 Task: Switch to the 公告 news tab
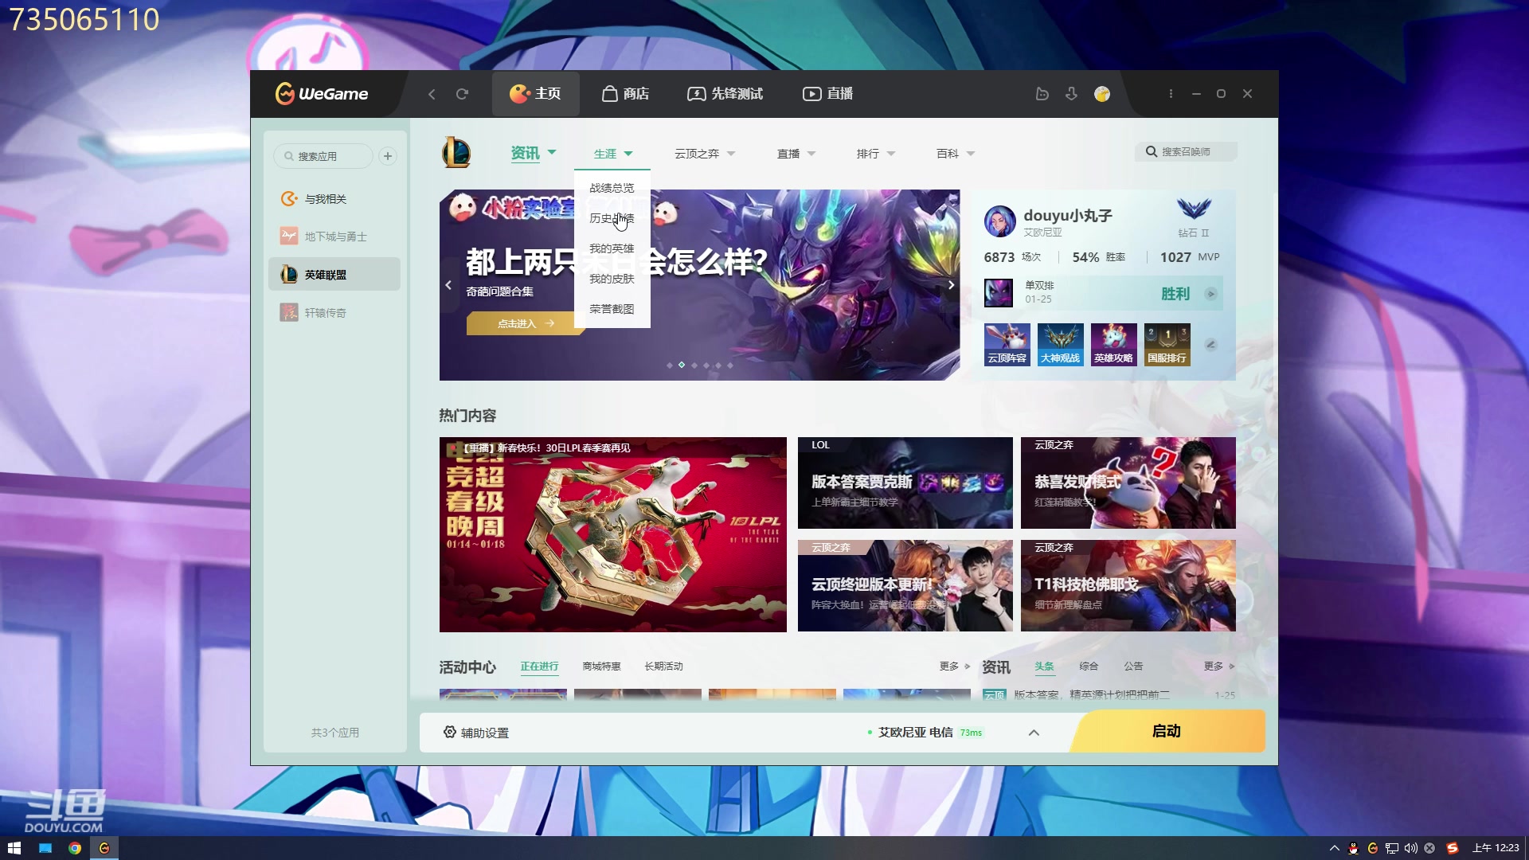(x=1133, y=666)
